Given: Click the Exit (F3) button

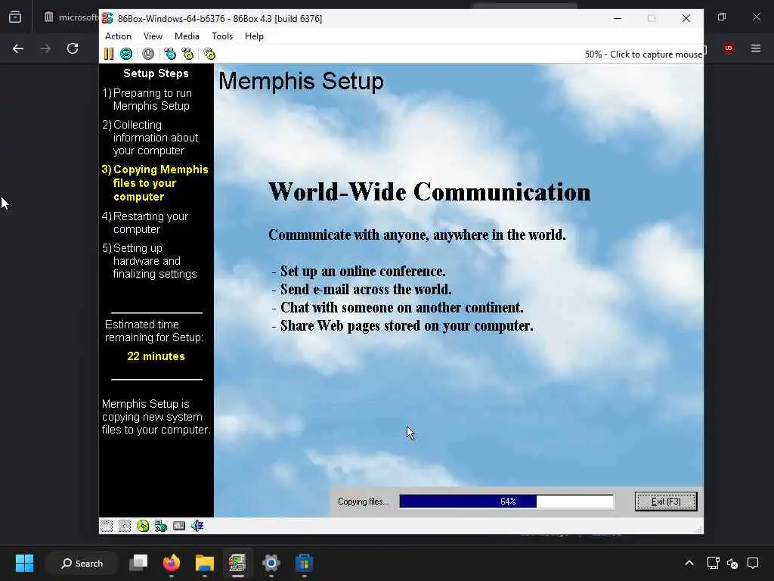Looking at the screenshot, I should (666, 502).
